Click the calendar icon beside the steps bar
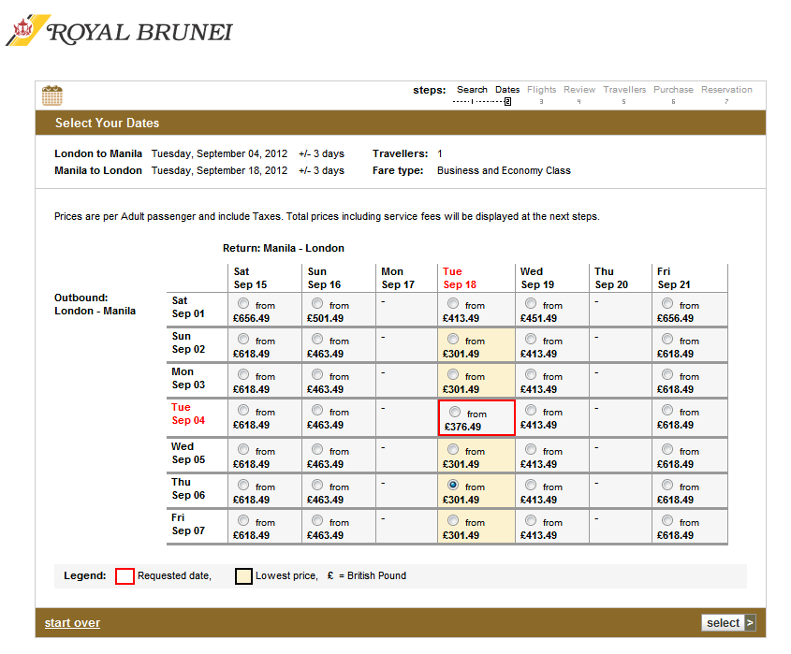Image resolution: width=791 pixels, height=654 pixels. pos(52,95)
